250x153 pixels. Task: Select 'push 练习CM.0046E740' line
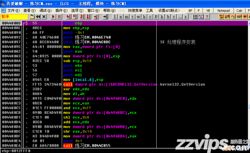pos(87,37)
